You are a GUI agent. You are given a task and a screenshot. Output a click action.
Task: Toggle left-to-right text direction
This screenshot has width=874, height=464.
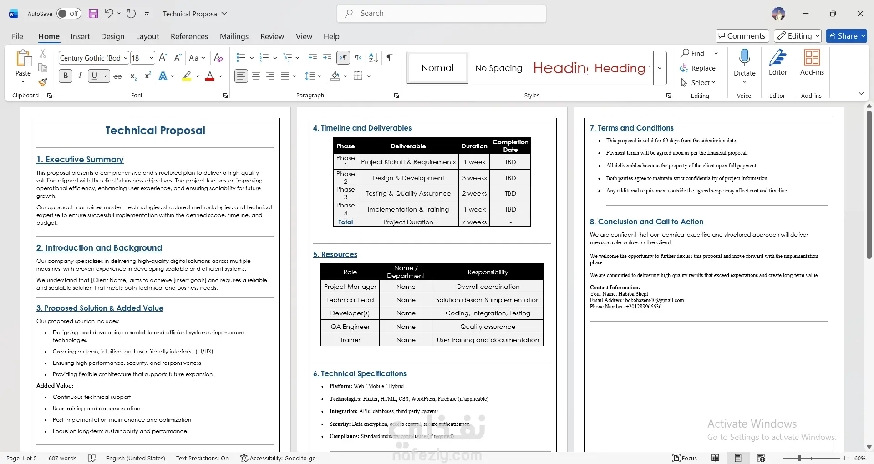pos(343,58)
